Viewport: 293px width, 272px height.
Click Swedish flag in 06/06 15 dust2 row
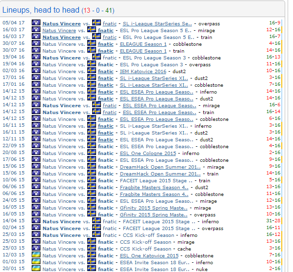pos(92,186)
